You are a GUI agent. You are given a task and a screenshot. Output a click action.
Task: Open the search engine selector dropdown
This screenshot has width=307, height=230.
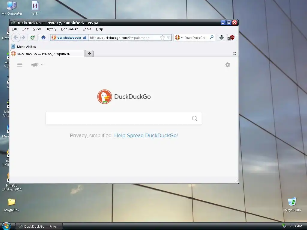point(179,37)
